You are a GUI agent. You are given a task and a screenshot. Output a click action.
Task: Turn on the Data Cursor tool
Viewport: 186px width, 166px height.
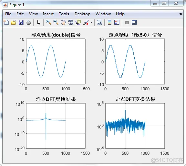[78, 22]
